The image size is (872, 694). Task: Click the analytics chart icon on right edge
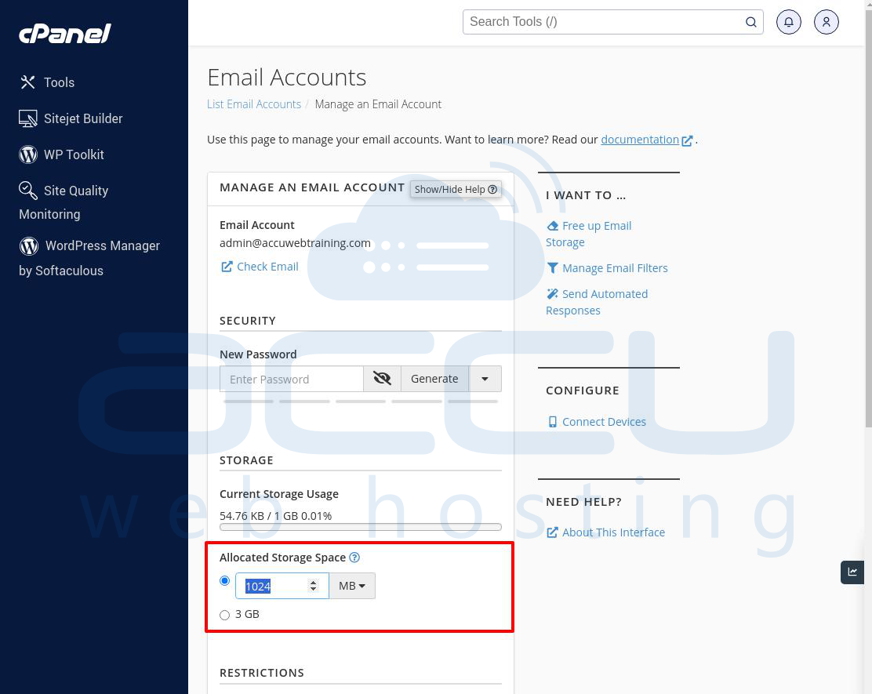(x=852, y=572)
